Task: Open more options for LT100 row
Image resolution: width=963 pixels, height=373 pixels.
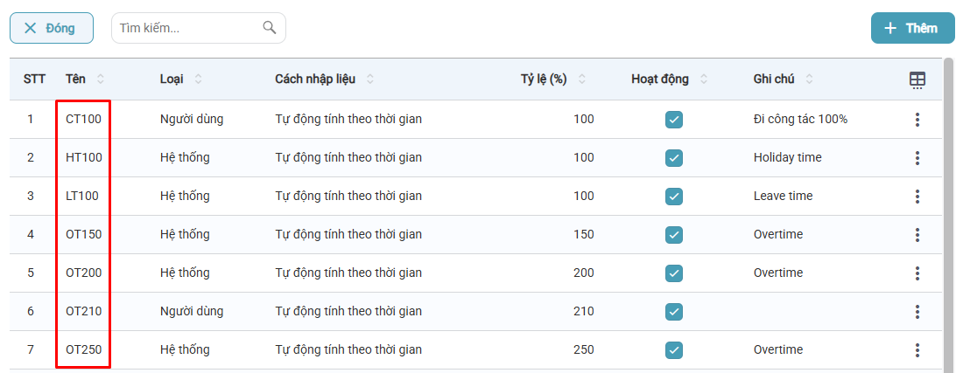Action: pos(917,197)
